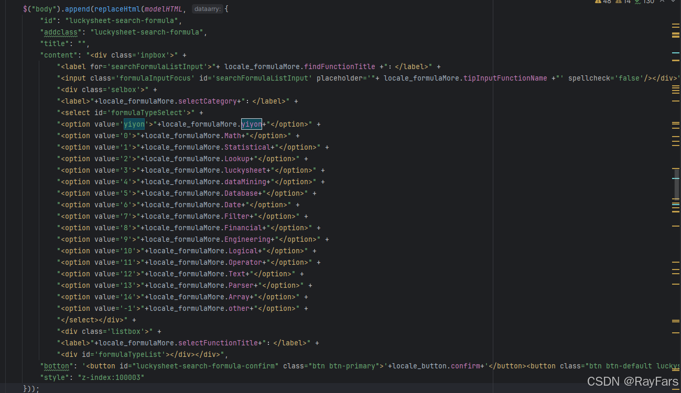Click the modelHTML argument
This screenshot has width=681, height=393.
163,9
